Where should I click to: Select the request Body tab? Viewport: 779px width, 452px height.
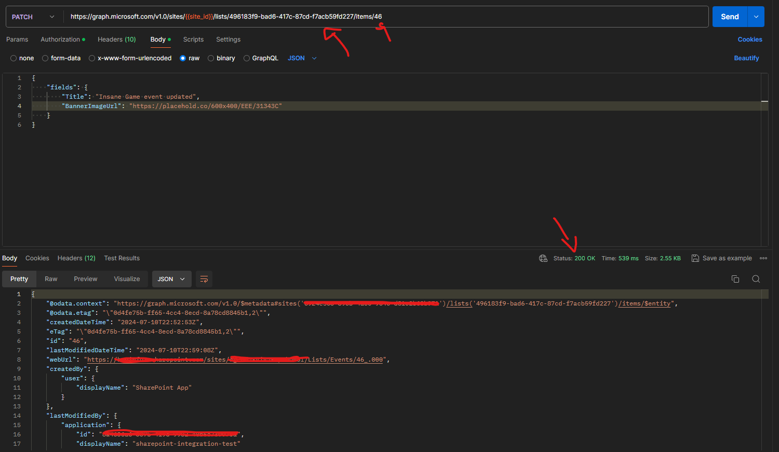(160, 39)
